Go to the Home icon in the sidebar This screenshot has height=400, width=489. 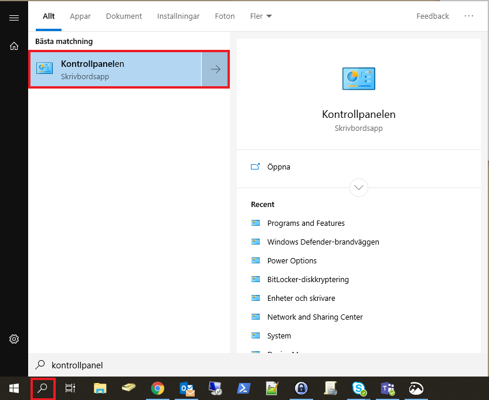tap(14, 46)
